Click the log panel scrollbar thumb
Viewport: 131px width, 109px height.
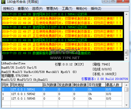(x=126, y=53)
